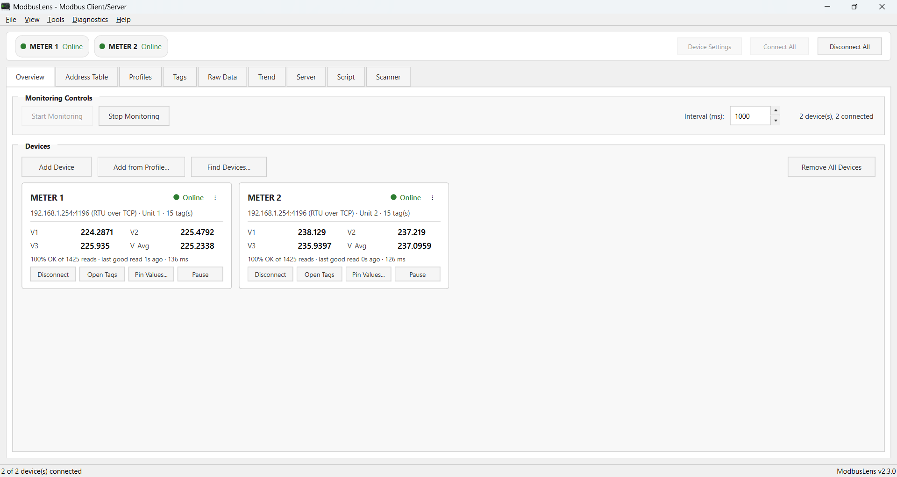897x477 pixels.
Task: Switch to the Address Table tab
Action: (87, 77)
